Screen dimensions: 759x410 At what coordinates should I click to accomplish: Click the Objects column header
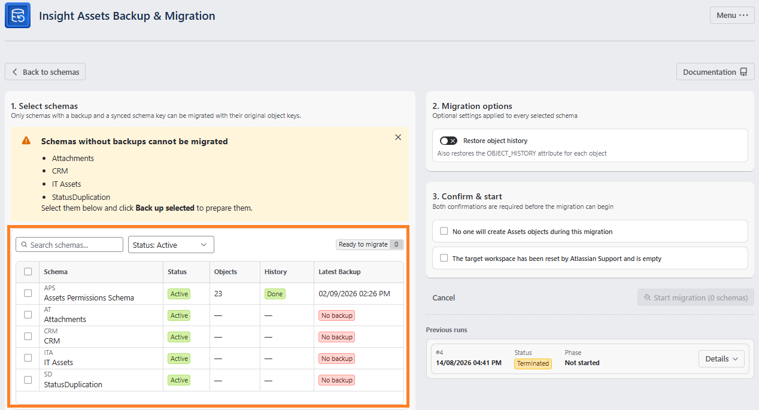point(226,272)
